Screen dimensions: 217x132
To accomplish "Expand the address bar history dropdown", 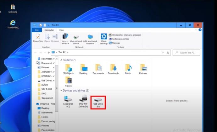I will [163, 53].
